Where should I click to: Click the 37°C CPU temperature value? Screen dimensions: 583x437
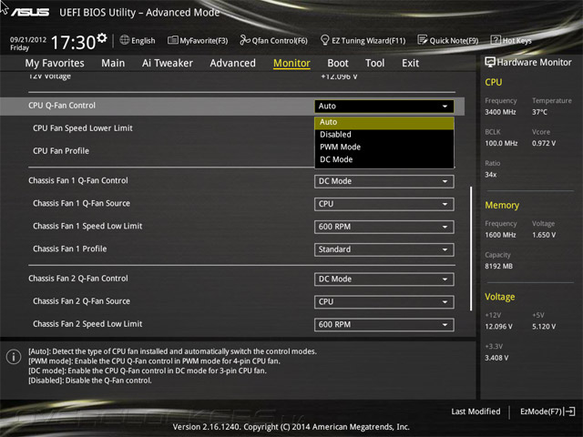pos(539,112)
